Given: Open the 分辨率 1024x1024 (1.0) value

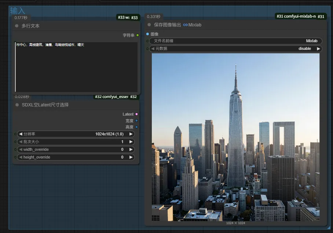Looking at the screenshot, I should (x=109, y=134).
